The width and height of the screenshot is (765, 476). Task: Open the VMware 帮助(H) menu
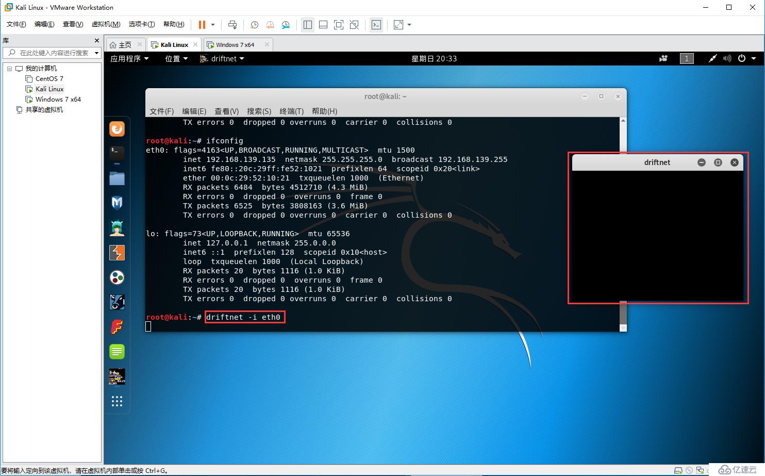(x=174, y=24)
